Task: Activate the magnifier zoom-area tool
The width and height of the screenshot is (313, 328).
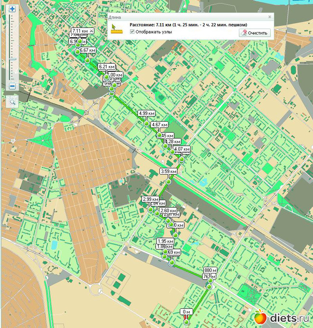Action: point(13,101)
